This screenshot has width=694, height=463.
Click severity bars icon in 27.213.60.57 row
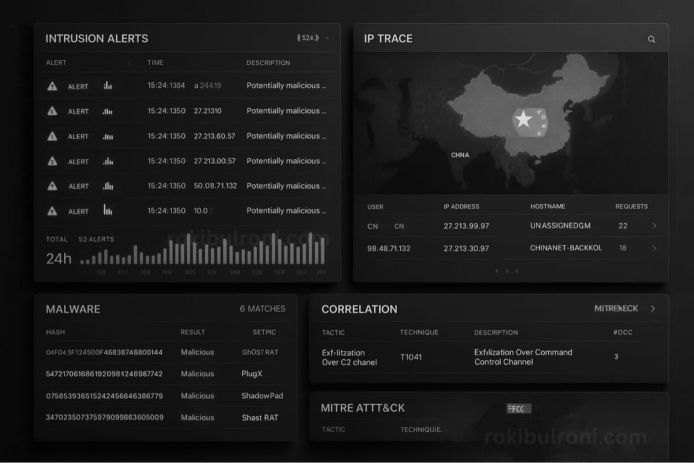108,137
